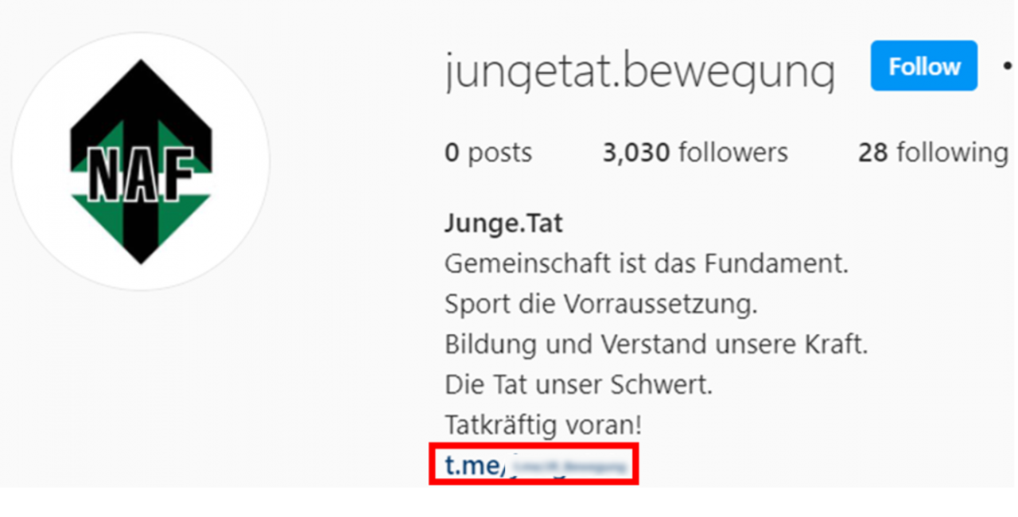The width and height of the screenshot is (1018, 517).
Task: Open the 28 following list
Action: coord(933,152)
